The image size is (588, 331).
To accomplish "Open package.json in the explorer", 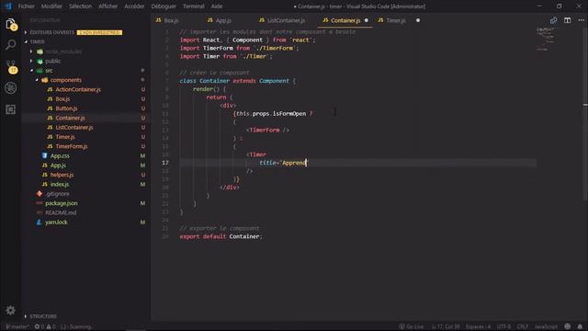I will tap(62, 203).
